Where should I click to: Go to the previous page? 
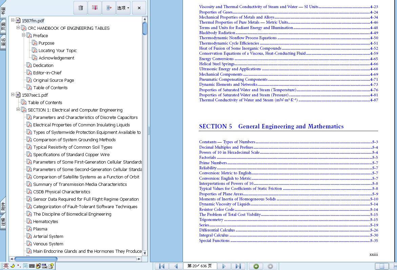(176, 266)
